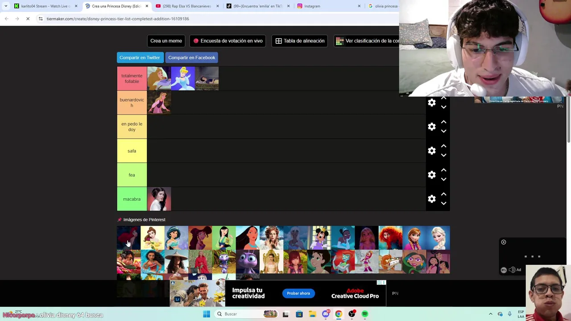Pick Moana thumbnail from image pool
Viewport: 571px width, 321px height.
153,262
